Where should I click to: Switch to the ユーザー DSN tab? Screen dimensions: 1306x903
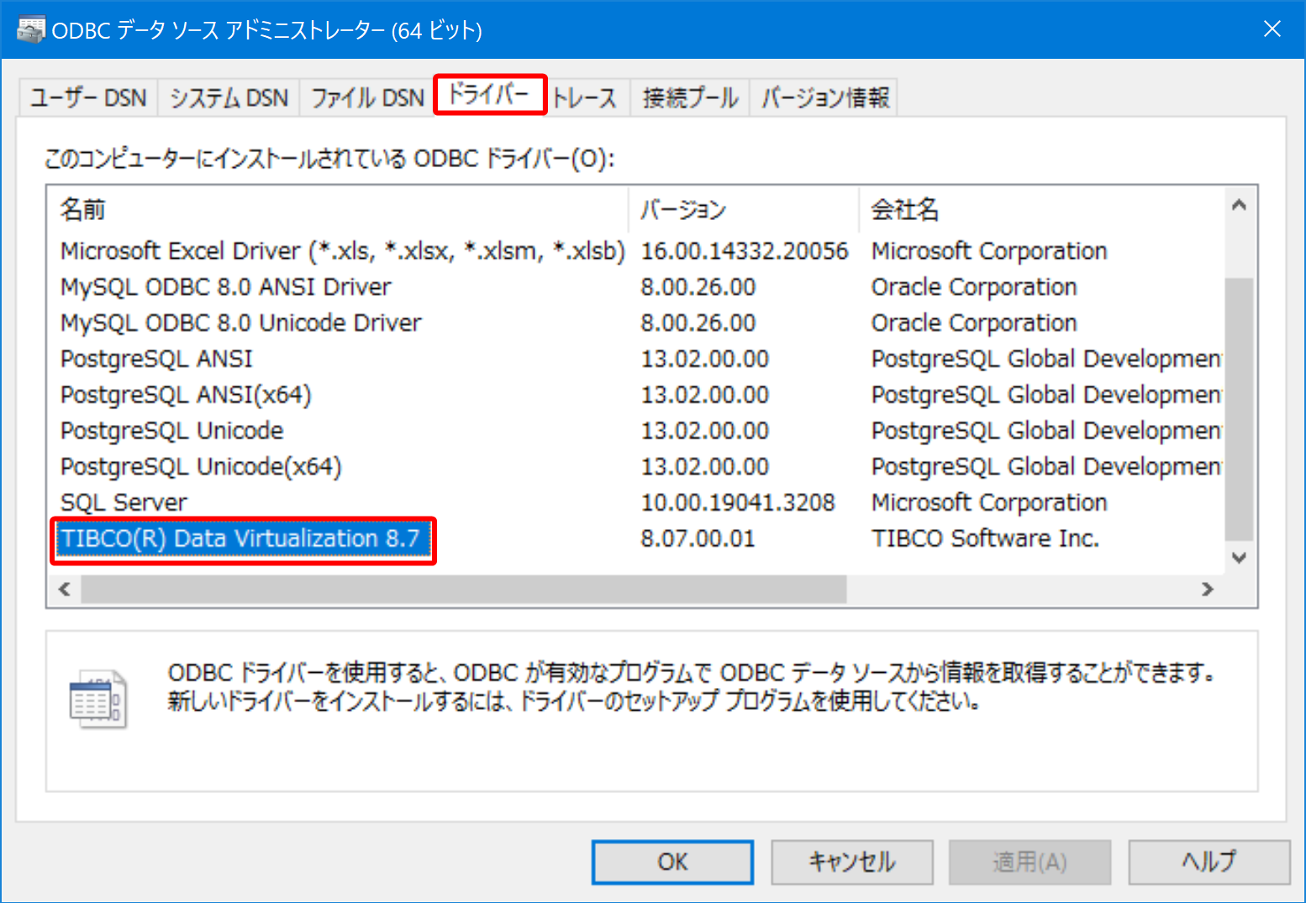tap(88, 97)
